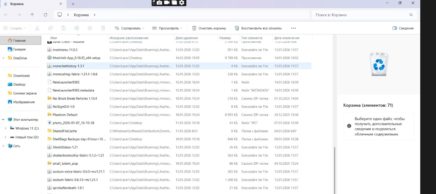Click the Up arrow navigation icon
The width and height of the screenshot is (436, 194).
[32, 15]
